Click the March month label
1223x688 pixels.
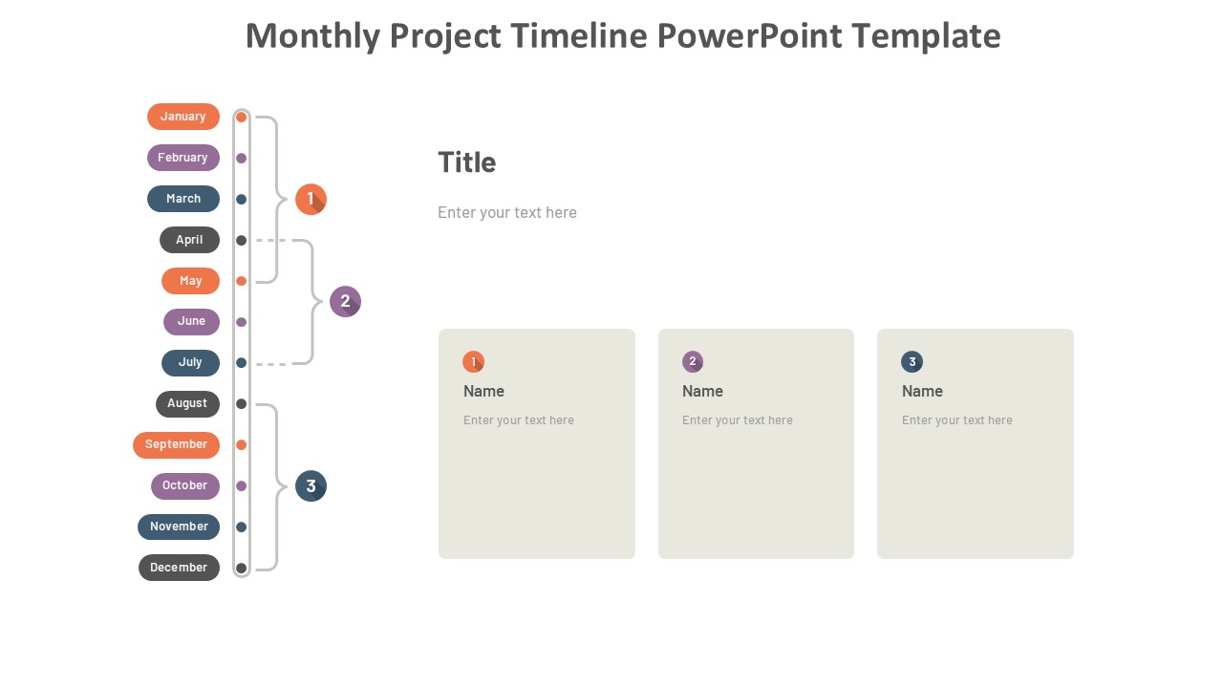pos(183,199)
